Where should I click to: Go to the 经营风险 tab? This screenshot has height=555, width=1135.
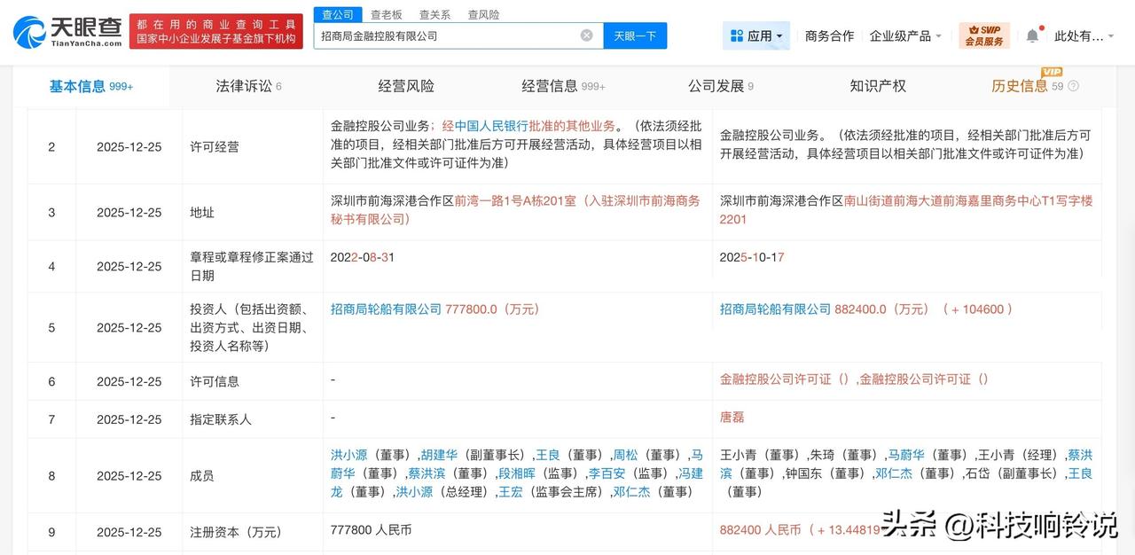[x=406, y=86]
